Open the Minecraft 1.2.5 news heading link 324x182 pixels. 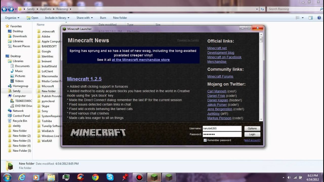[84, 79]
